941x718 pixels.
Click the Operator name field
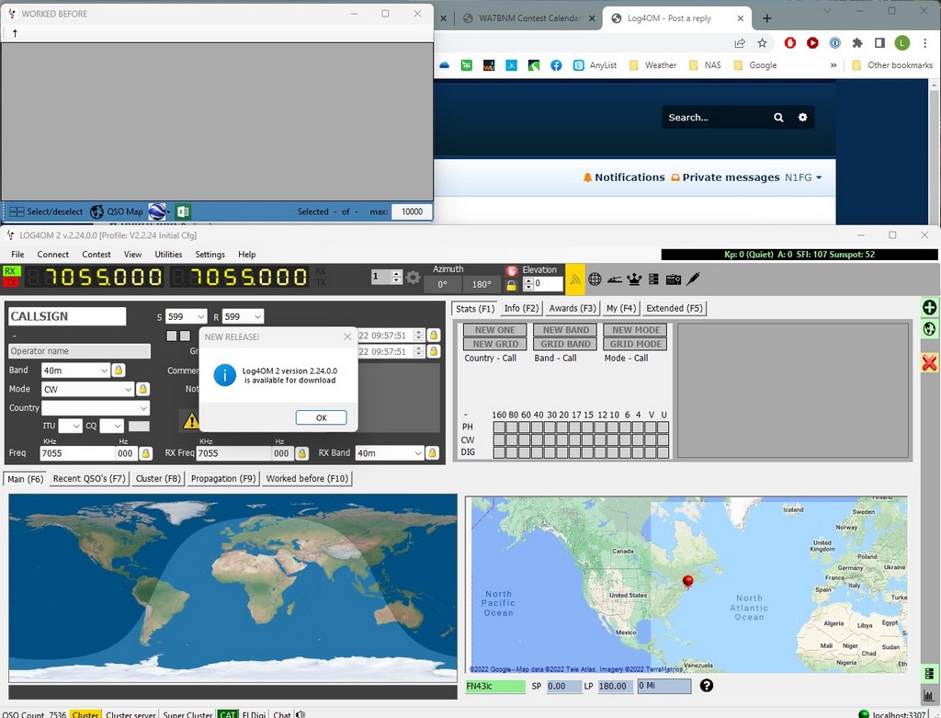pos(79,351)
